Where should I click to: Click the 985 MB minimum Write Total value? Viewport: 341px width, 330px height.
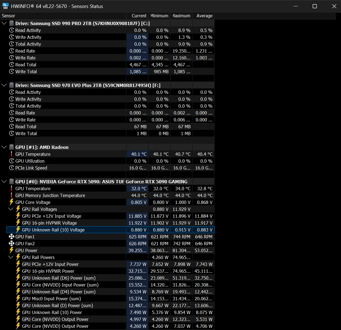point(161,72)
